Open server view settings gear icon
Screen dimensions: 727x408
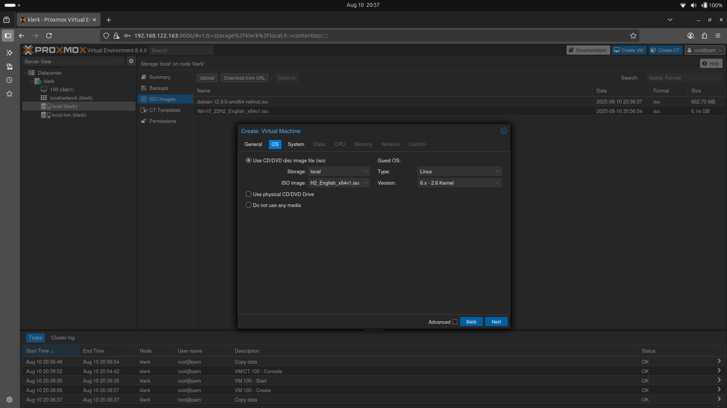(131, 61)
